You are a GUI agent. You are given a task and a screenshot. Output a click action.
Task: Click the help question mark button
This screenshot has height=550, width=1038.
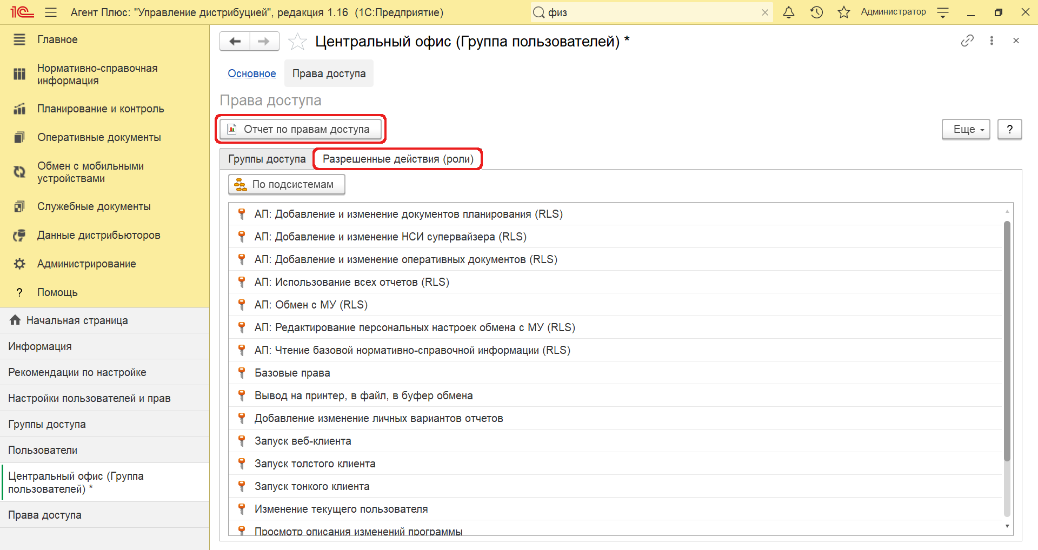[x=1009, y=129]
